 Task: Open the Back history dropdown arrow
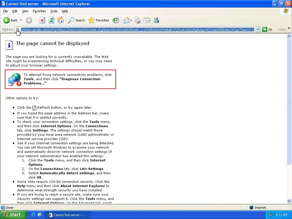pos(21,20)
